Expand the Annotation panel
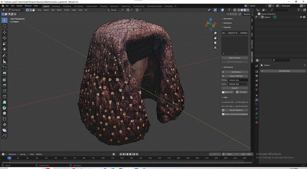The image size is (307, 169). pos(228,19)
